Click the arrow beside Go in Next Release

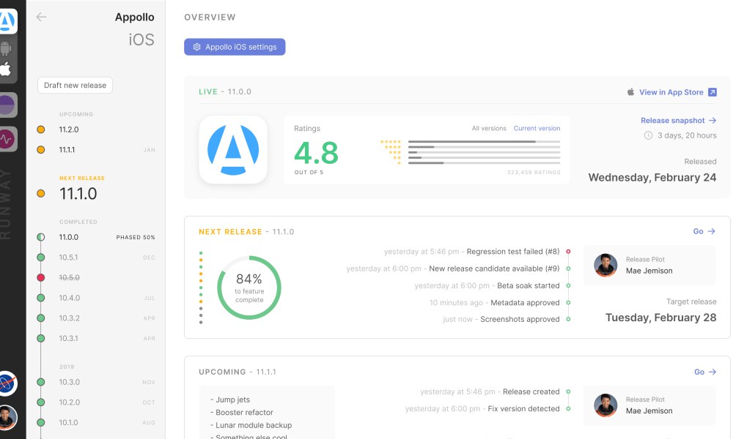[x=712, y=231]
